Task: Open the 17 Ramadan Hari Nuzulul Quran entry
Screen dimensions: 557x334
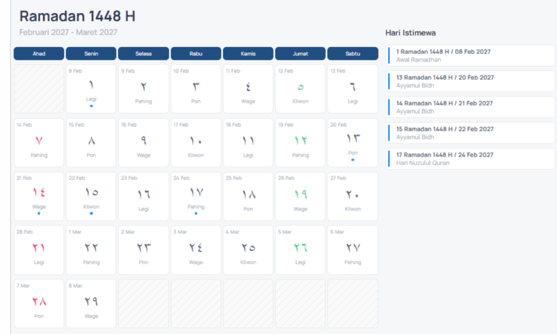Action: pos(470,159)
